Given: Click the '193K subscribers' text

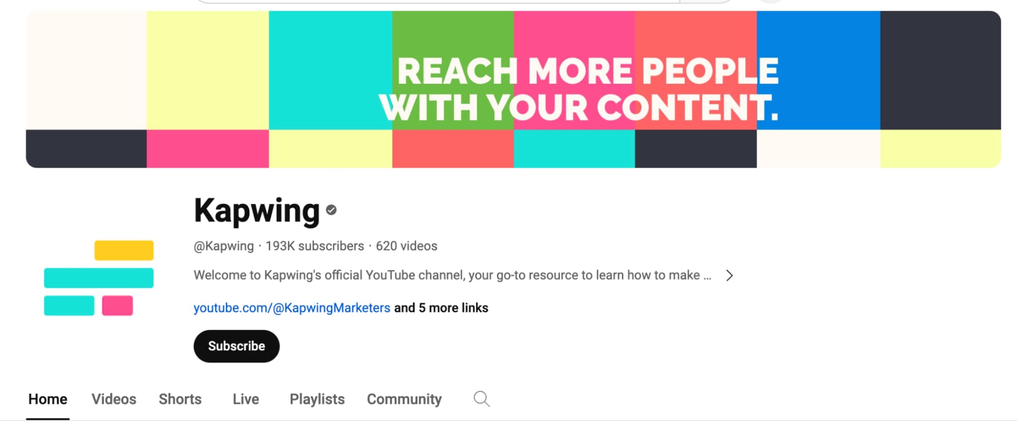Looking at the screenshot, I should tap(315, 246).
